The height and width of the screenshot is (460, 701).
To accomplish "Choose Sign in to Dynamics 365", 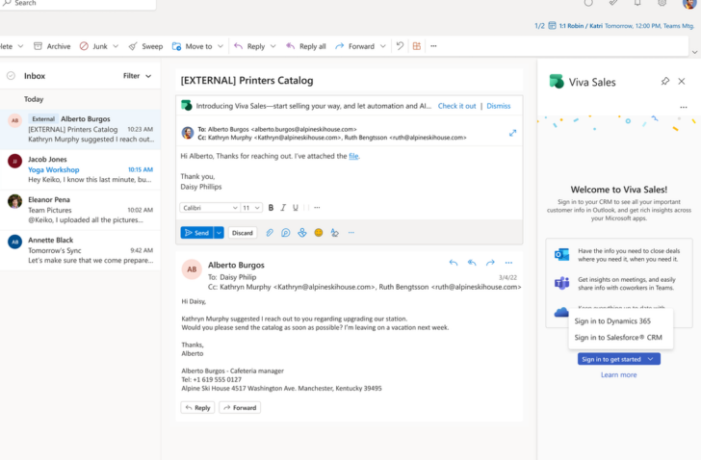I will [612, 321].
